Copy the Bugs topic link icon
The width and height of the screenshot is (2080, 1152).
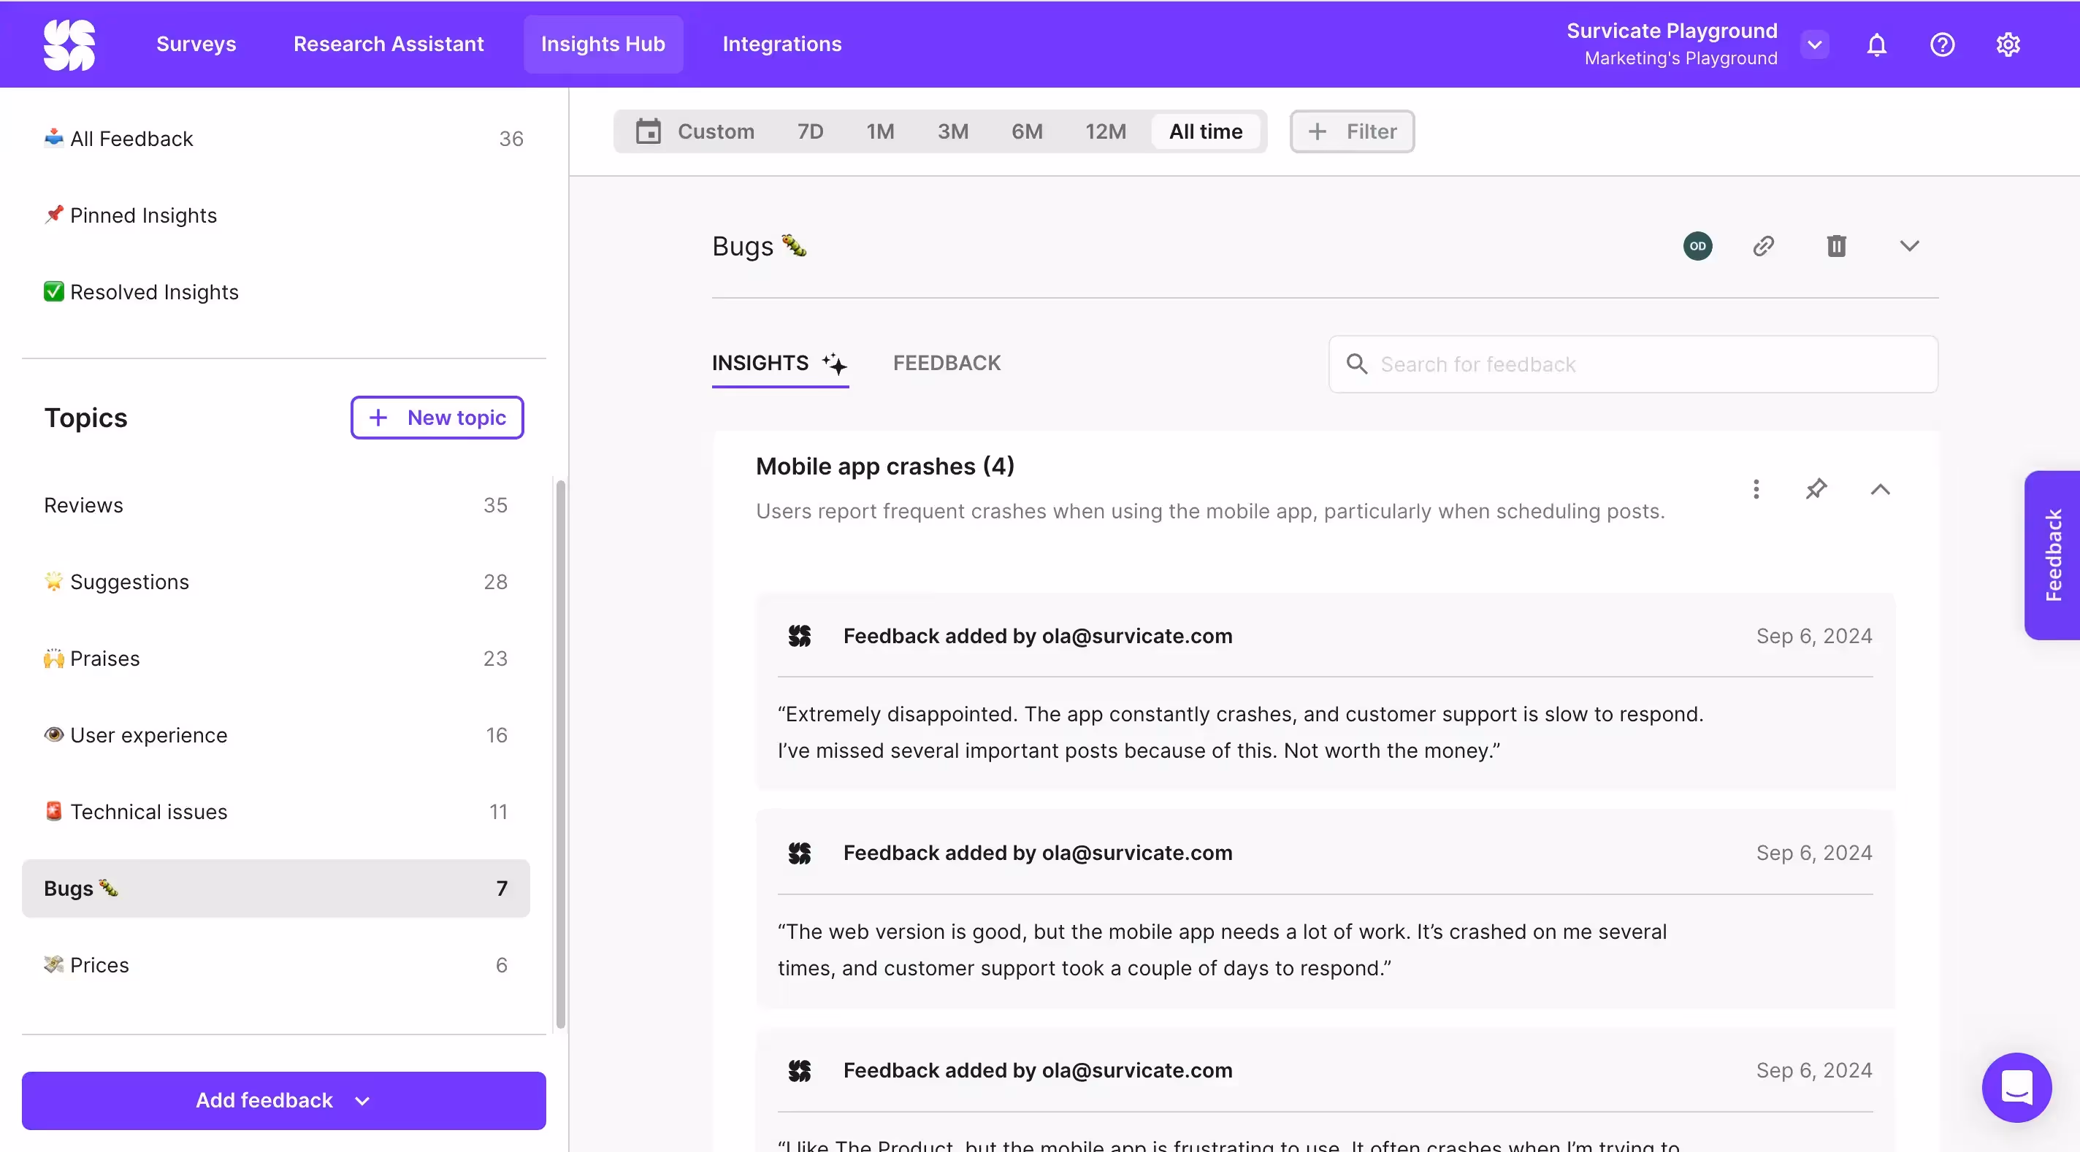tap(1764, 246)
